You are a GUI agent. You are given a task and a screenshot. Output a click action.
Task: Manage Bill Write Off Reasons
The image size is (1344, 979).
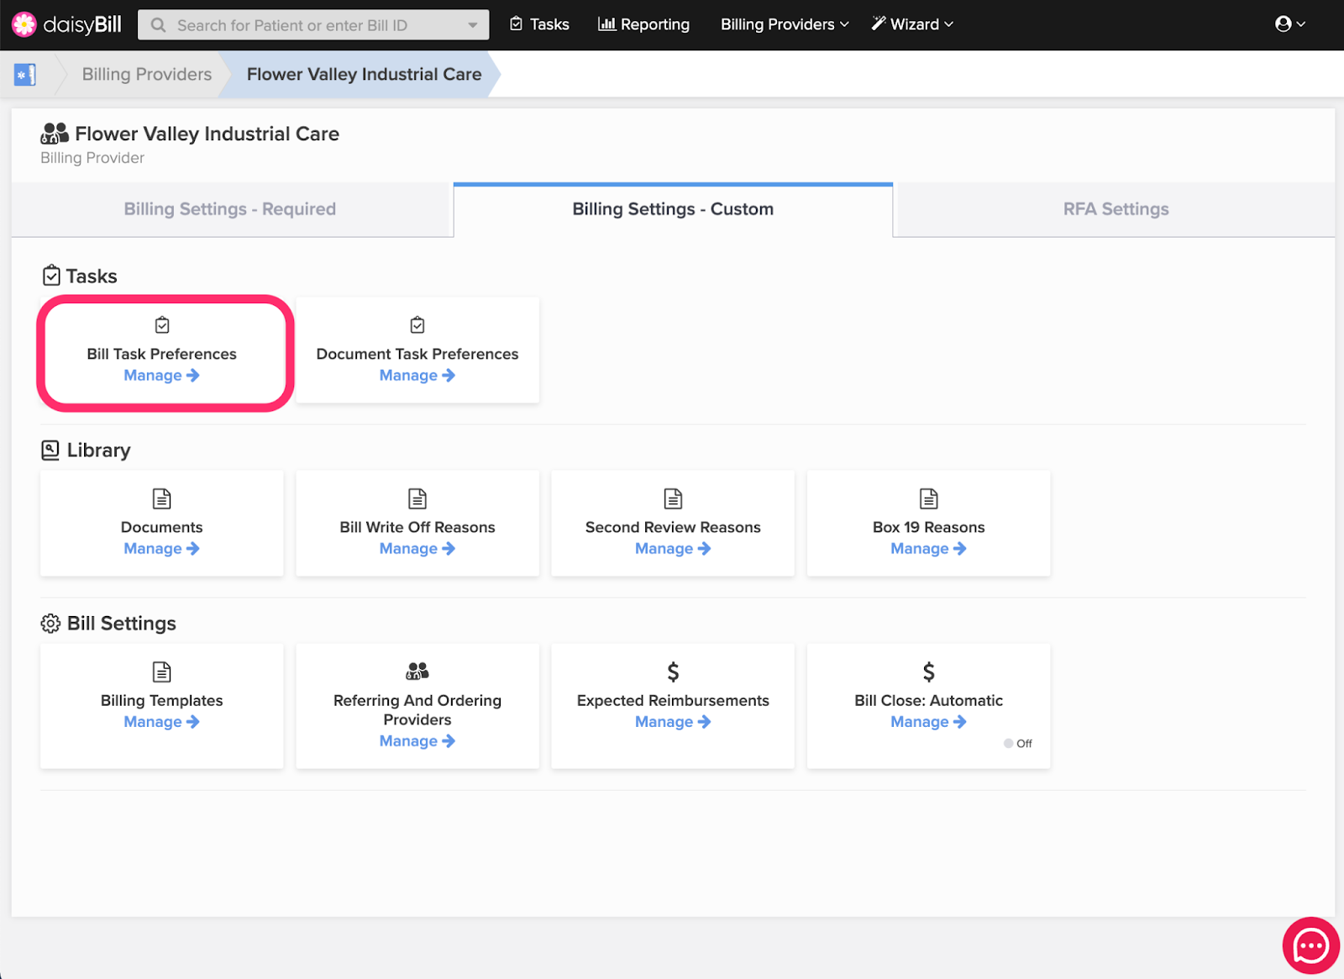(417, 549)
